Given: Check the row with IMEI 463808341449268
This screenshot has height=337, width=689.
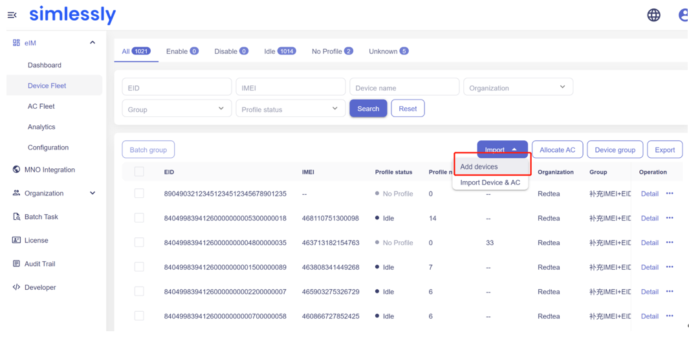Looking at the screenshot, I should 139,267.
